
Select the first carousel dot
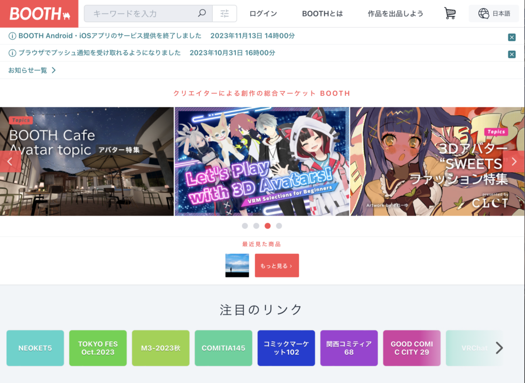click(245, 226)
